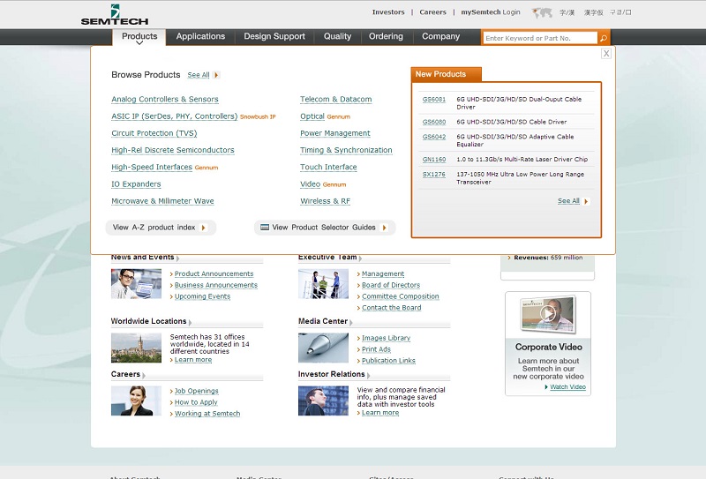Click View Product Selector Guides button
Screen dimensions: 706x479
(325, 228)
